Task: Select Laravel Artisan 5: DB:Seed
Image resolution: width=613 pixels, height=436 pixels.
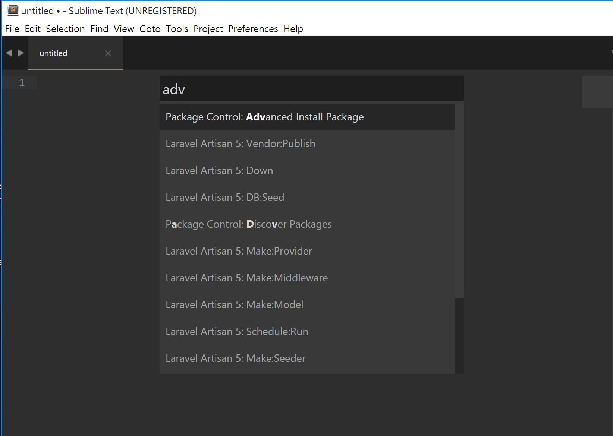Action: (x=307, y=198)
